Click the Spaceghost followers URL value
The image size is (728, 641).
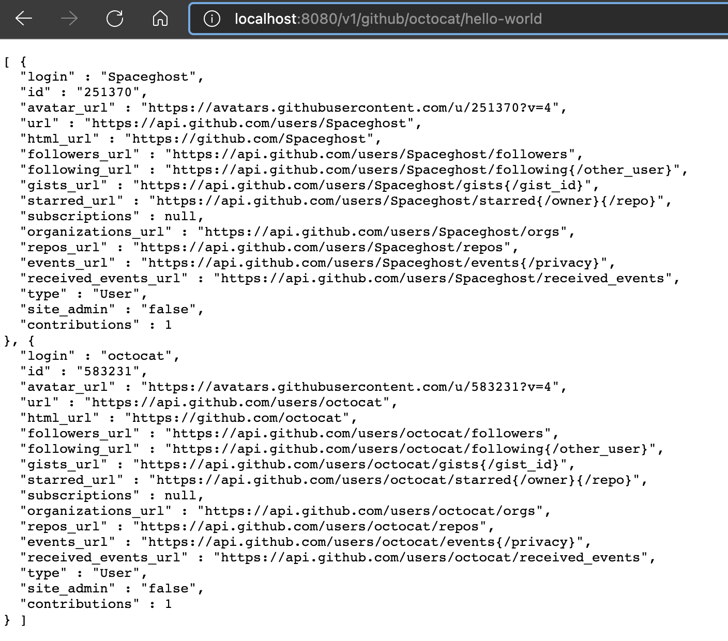(371, 155)
